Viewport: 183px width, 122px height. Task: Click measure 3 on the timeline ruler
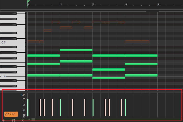[x=93, y=5]
